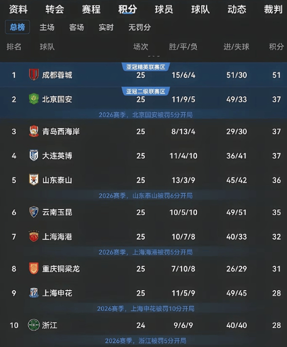Open the 浙江 round green logo
287x347 pixels.
pyautogui.click(x=34, y=325)
